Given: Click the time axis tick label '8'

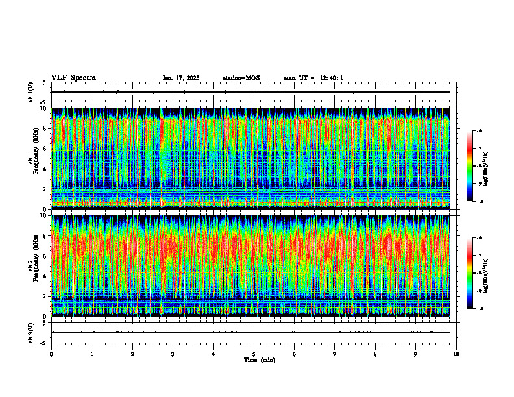Looking at the screenshot, I should tap(375, 354).
